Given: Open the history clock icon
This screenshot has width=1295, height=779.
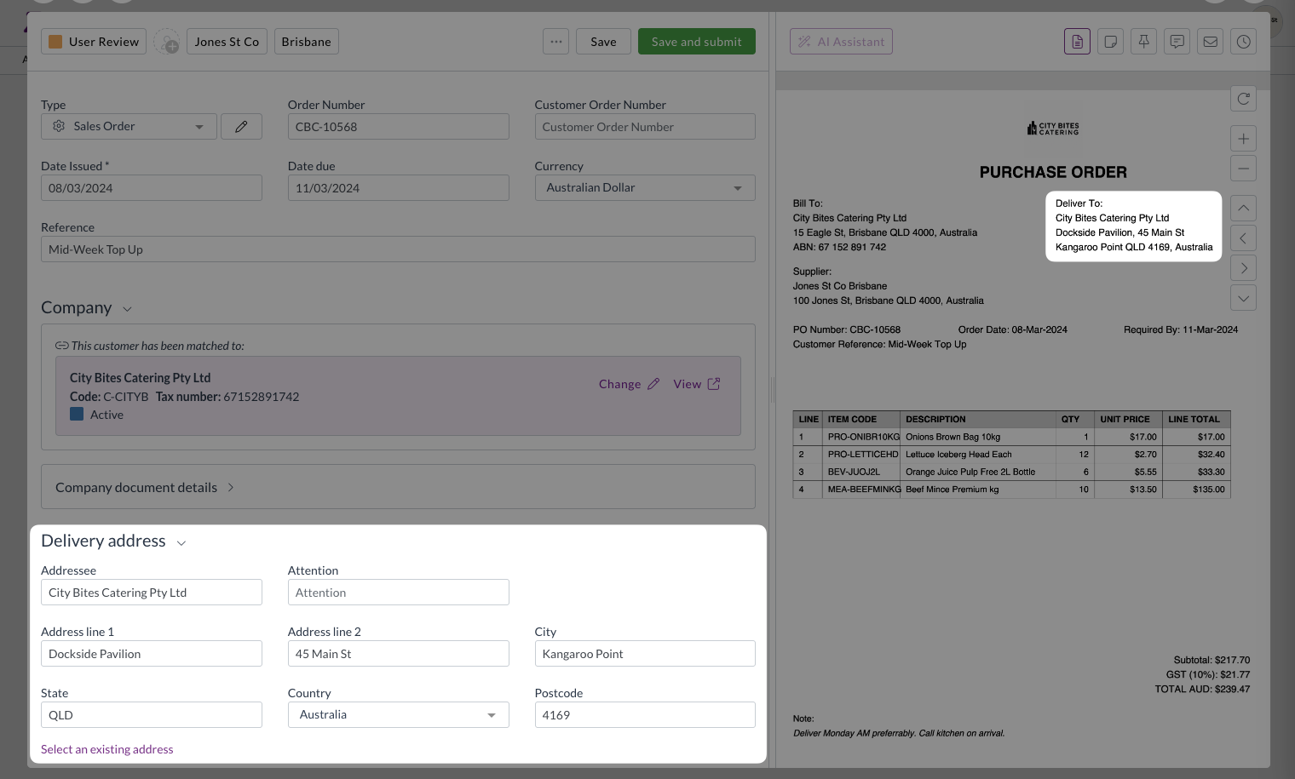Looking at the screenshot, I should 1243,42.
